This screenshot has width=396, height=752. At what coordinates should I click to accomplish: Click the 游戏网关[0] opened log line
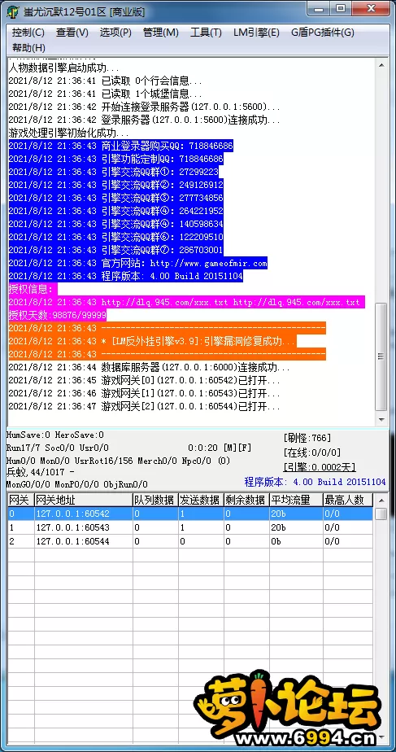tap(144, 381)
